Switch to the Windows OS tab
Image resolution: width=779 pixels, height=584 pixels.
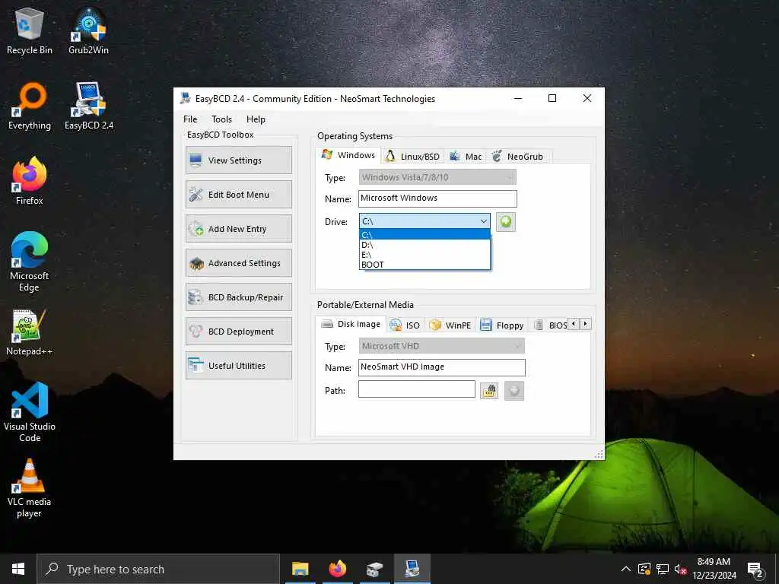[x=348, y=155]
